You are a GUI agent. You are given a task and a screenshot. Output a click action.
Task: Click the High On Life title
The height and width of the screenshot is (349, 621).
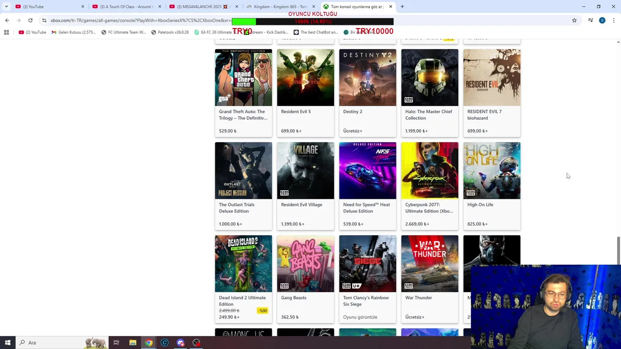tap(480, 205)
